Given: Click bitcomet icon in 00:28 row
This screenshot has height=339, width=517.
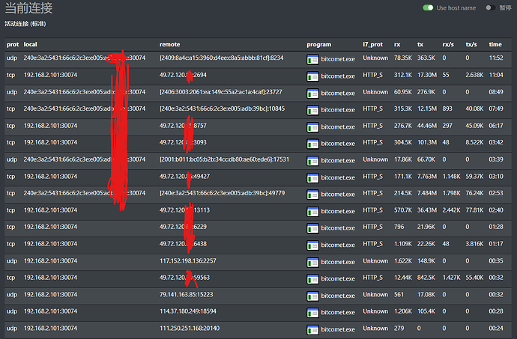Looking at the screenshot, I should (312, 313).
